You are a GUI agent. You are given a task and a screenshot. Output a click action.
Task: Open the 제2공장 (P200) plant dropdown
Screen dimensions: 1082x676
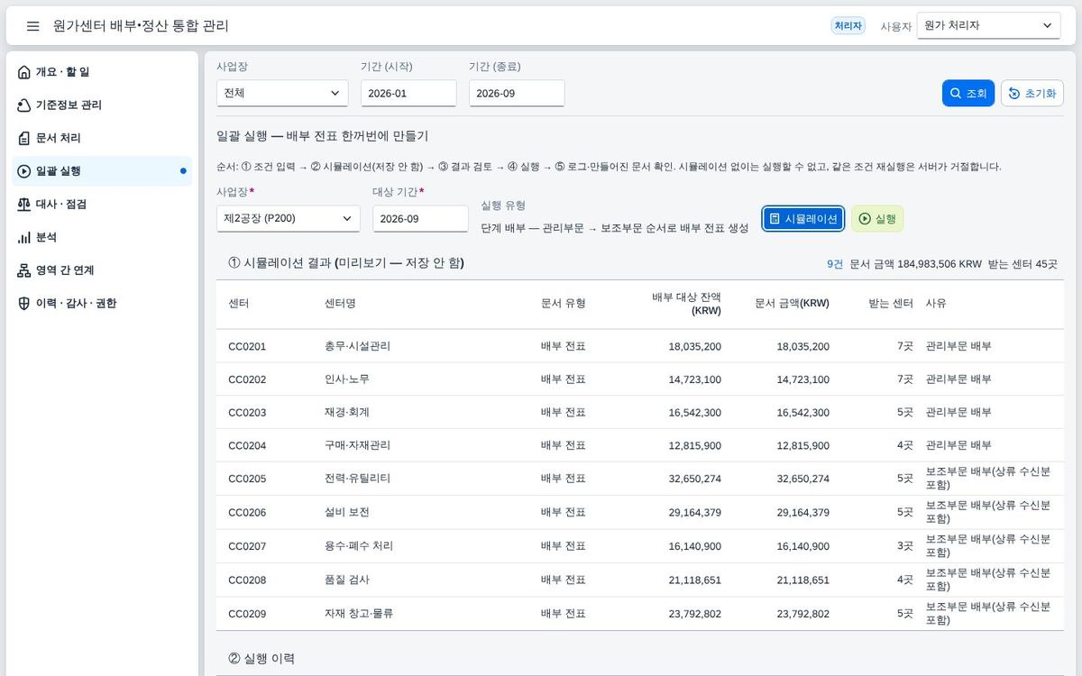289,219
